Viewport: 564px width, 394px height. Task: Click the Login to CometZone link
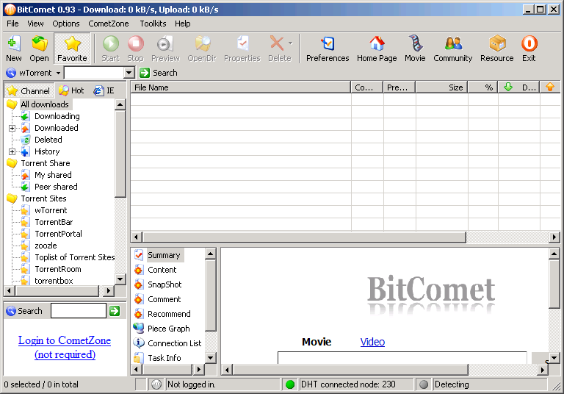(65, 340)
